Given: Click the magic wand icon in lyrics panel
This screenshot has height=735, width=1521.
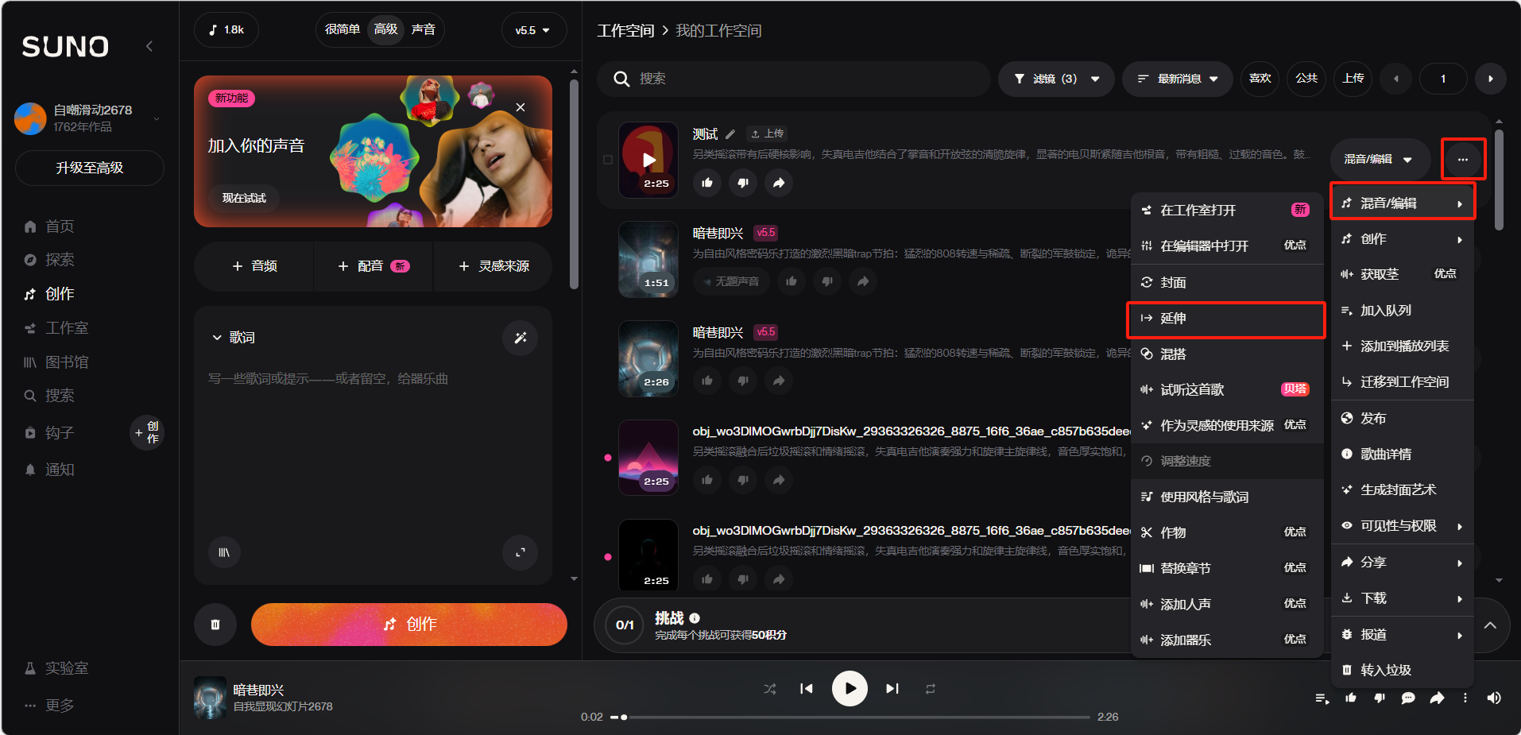Looking at the screenshot, I should coord(520,338).
